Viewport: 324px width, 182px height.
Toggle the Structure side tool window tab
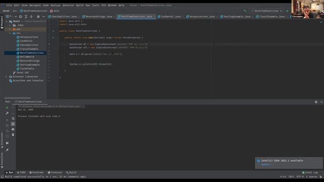point(2,140)
